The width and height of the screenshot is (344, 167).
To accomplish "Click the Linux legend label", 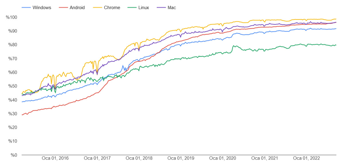I will click(144, 8).
